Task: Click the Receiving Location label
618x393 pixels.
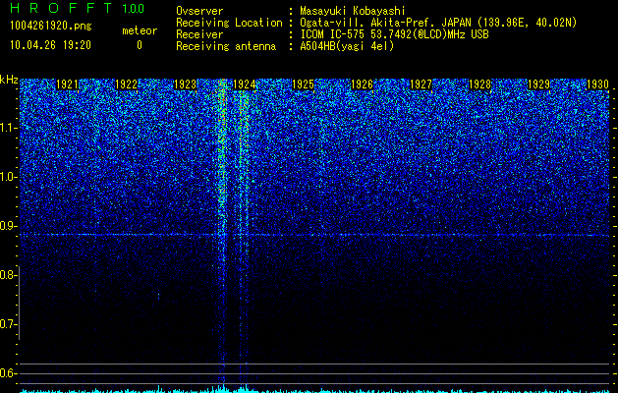Action: click(229, 23)
